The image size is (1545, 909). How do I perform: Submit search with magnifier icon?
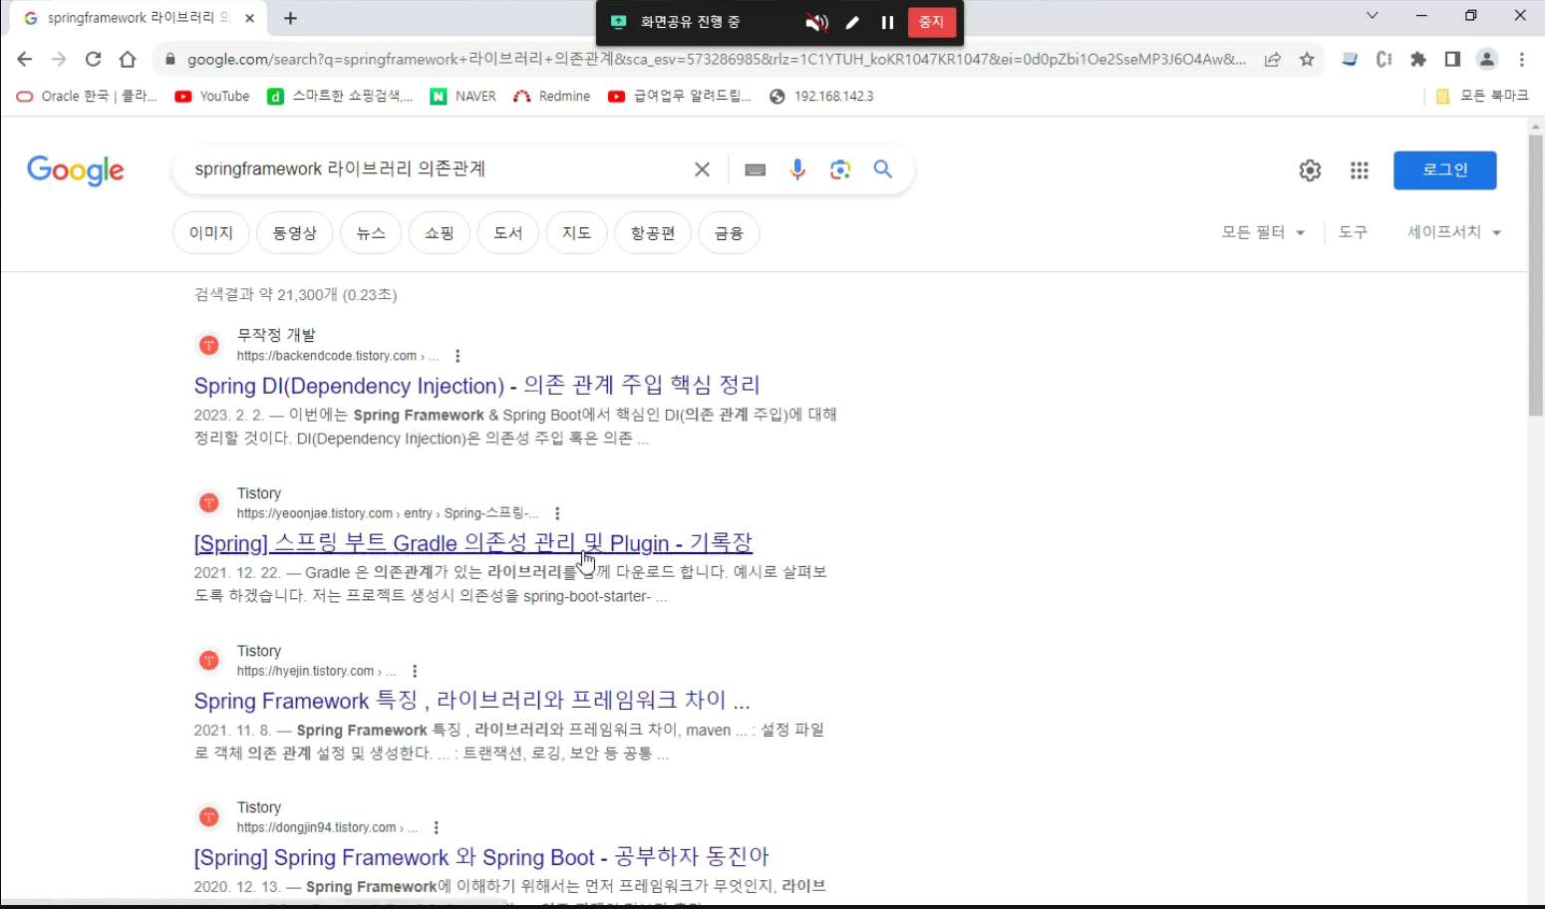coord(883,169)
